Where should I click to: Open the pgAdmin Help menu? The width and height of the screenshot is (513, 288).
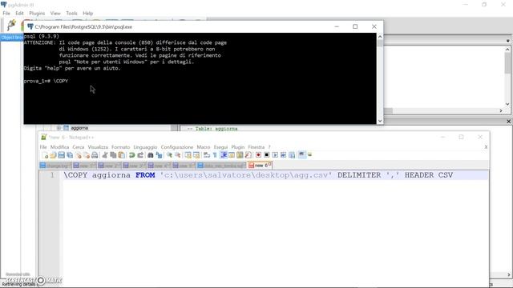click(x=87, y=13)
